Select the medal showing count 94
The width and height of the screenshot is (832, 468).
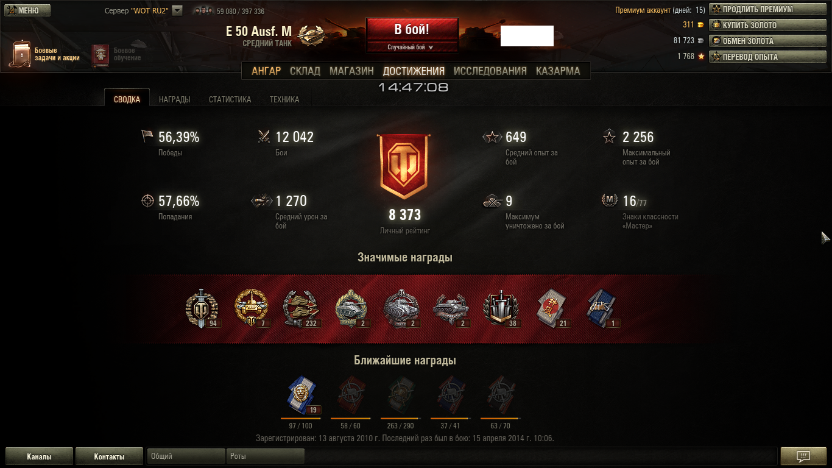pos(202,309)
